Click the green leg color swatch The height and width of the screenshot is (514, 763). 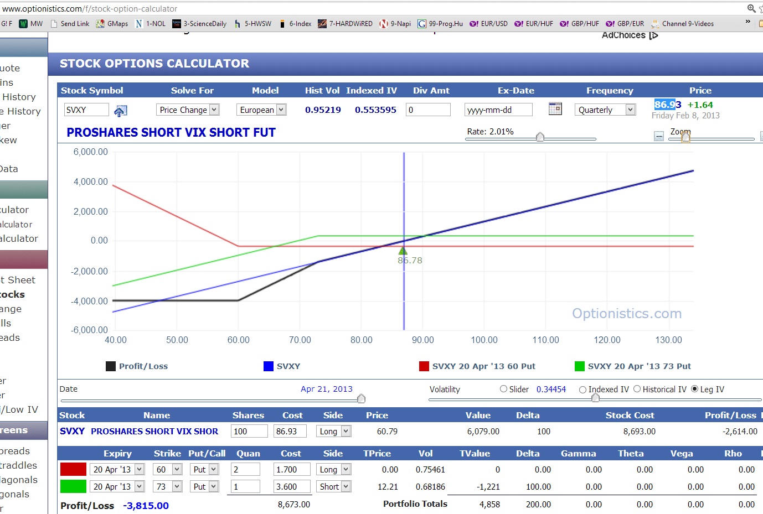(73, 486)
